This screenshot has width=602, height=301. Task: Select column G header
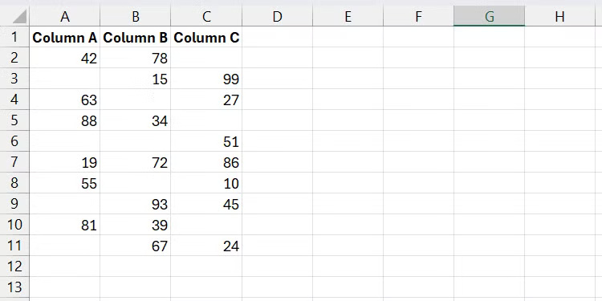tap(489, 17)
